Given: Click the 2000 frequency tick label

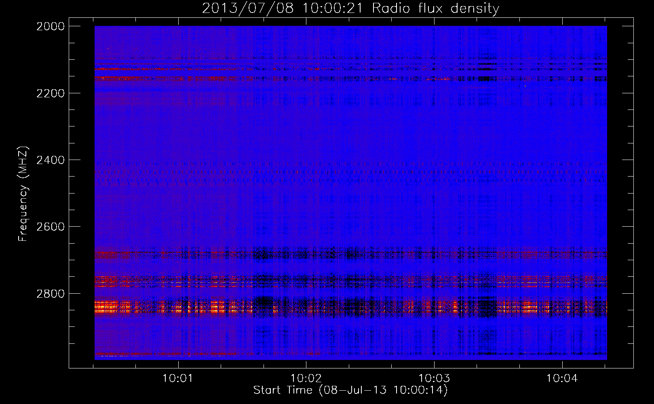Looking at the screenshot, I should [x=51, y=26].
